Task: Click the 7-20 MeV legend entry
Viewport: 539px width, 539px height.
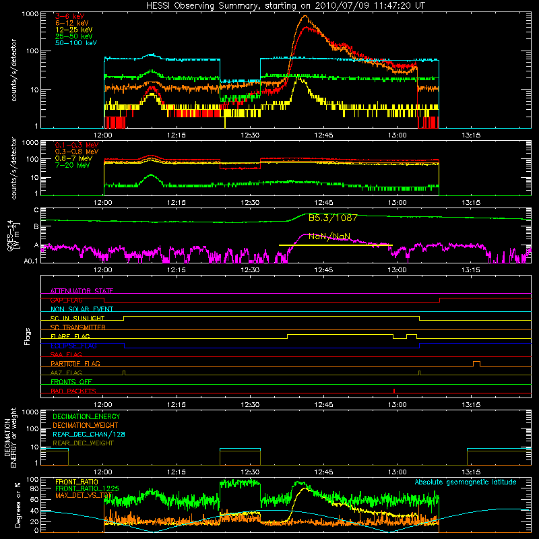Action: point(73,165)
